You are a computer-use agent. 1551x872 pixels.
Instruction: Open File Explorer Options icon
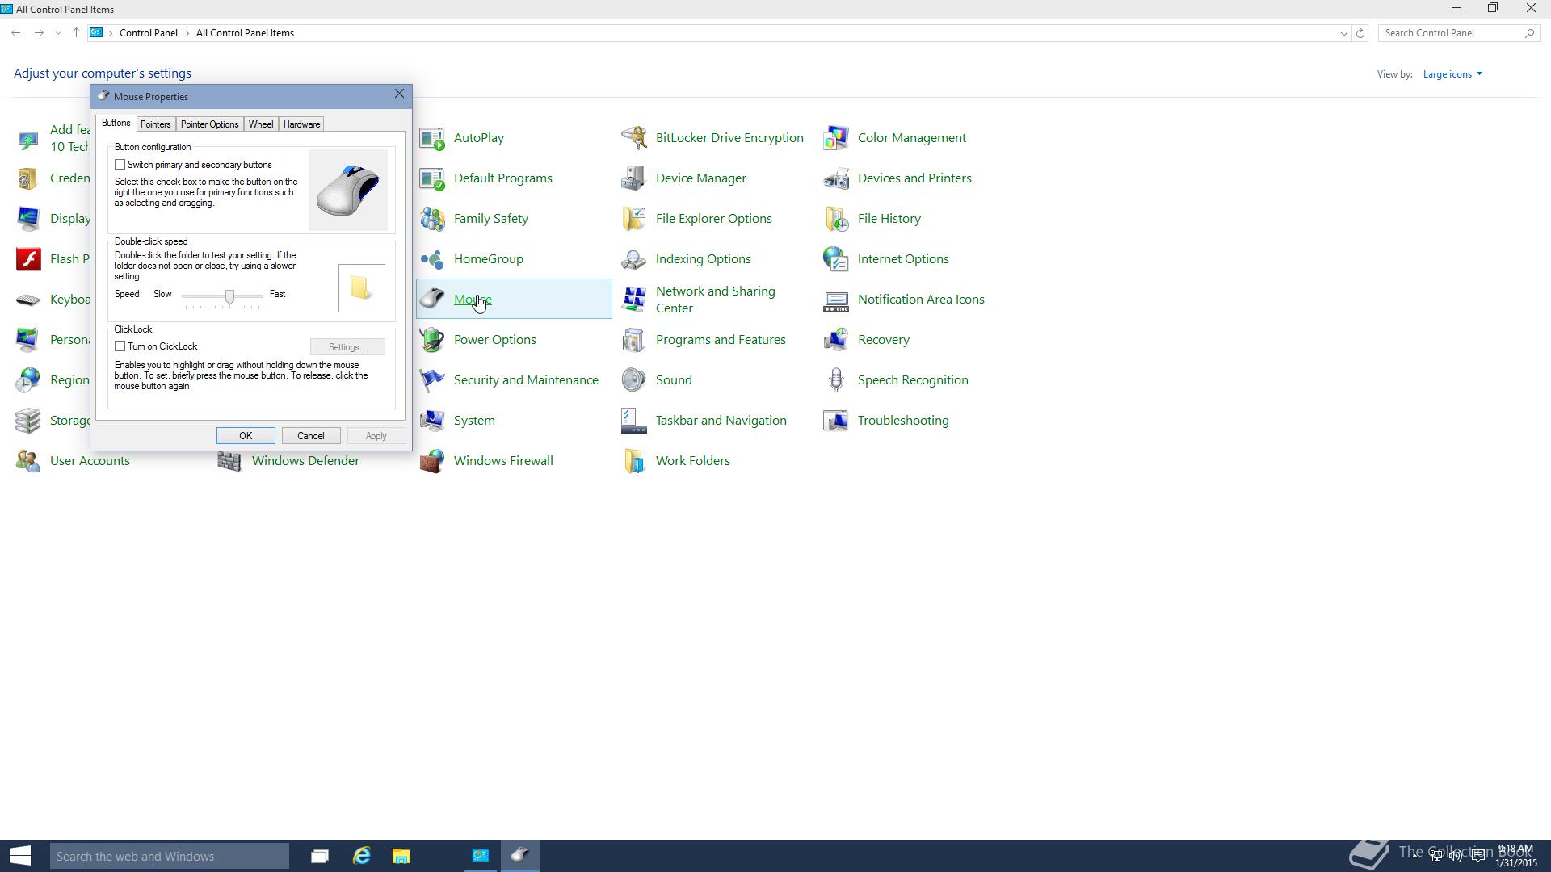pos(634,219)
